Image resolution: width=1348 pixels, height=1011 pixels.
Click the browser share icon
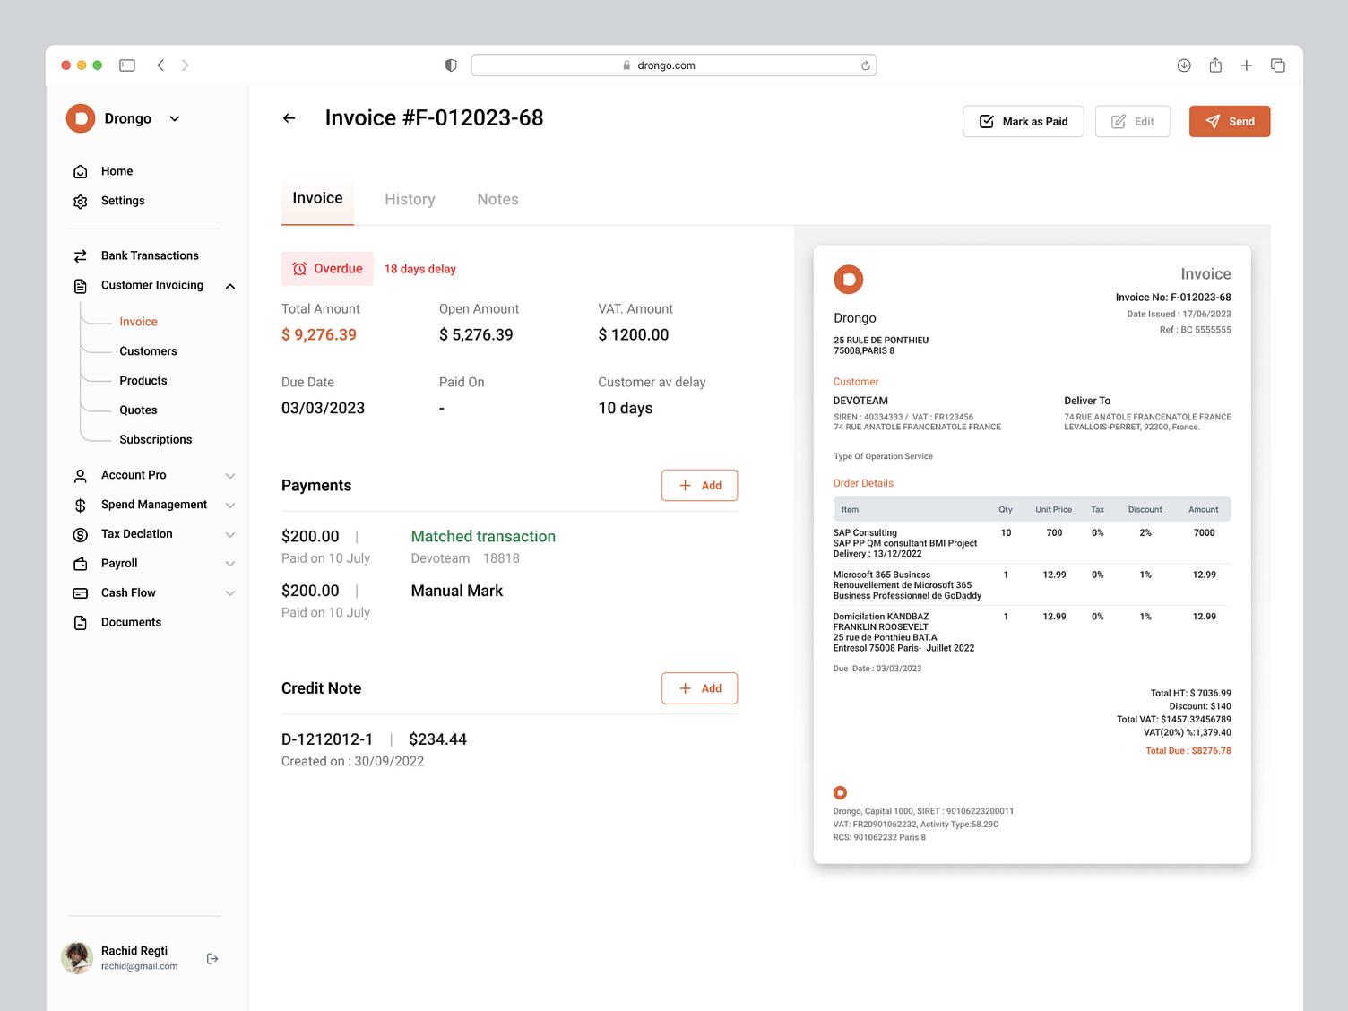1215,65
